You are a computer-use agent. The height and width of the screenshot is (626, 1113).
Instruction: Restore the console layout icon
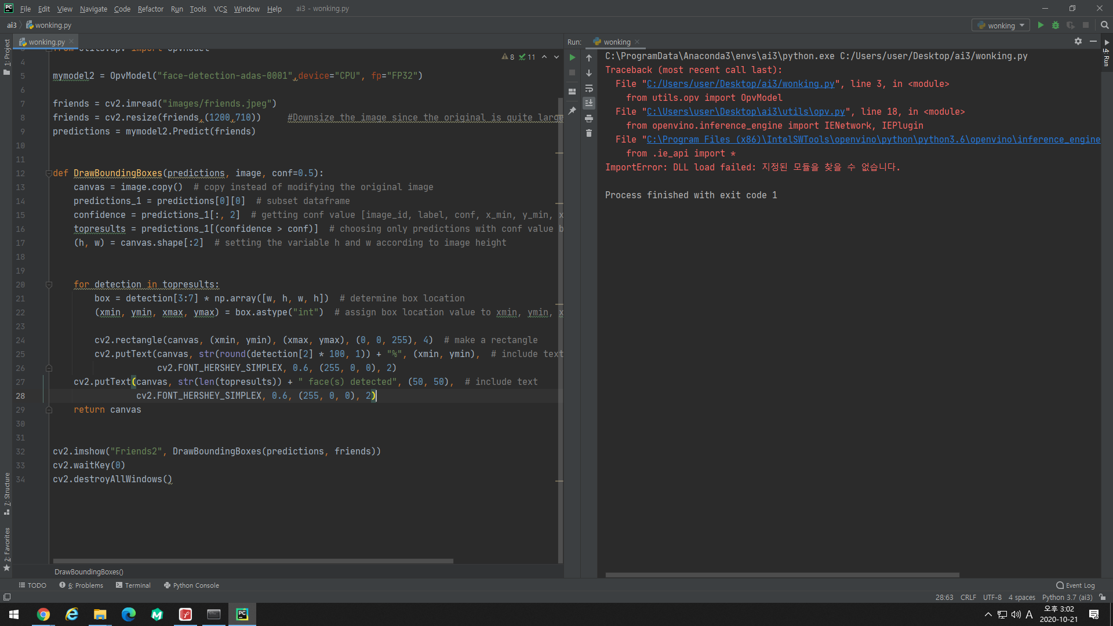[572, 92]
